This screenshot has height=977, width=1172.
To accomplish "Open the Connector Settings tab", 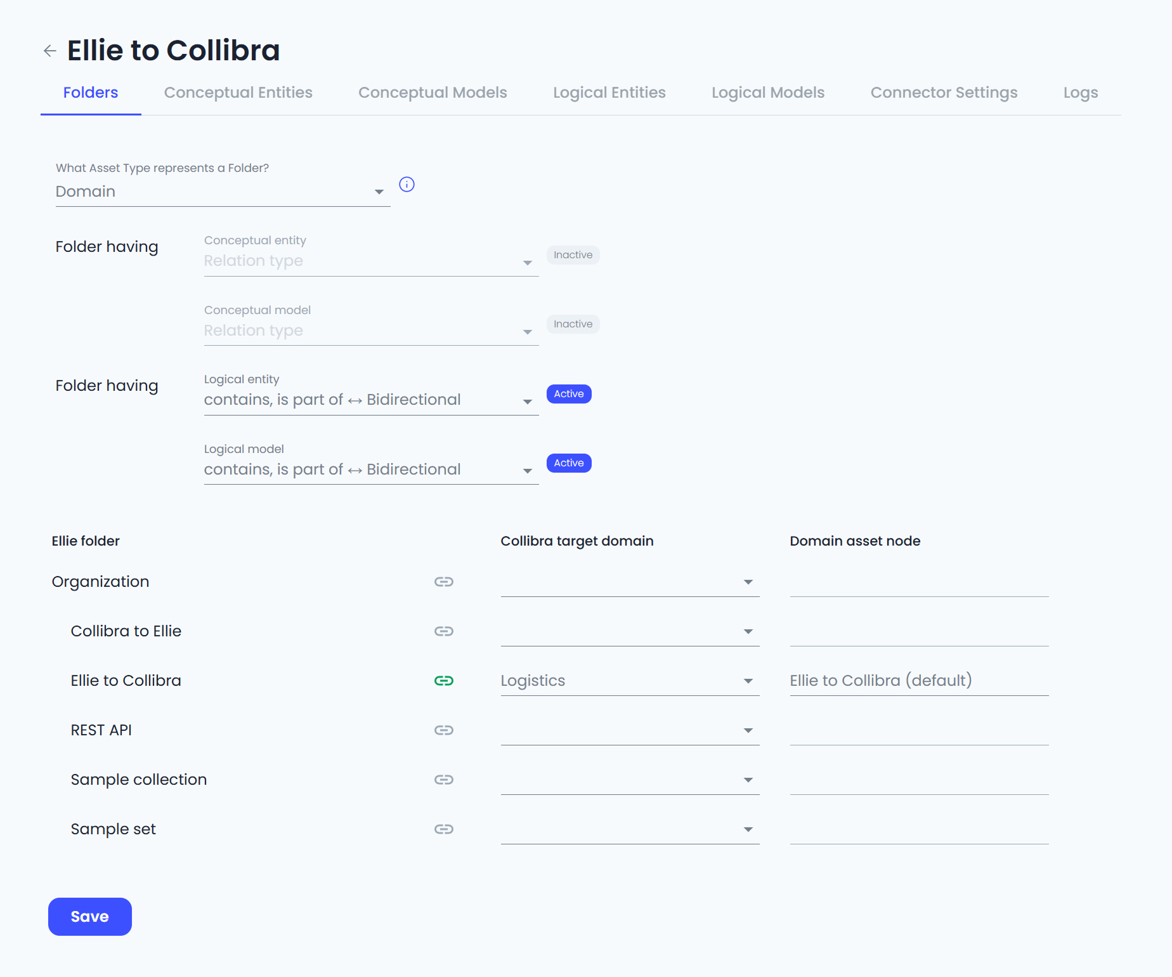I will pos(944,93).
